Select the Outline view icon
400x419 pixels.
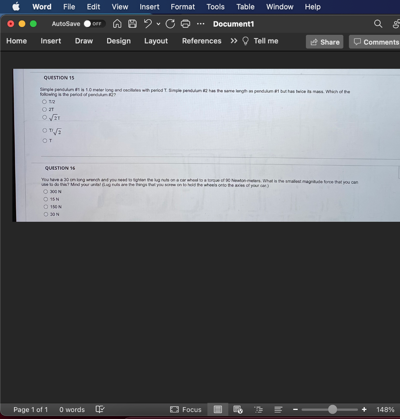click(258, 409)
